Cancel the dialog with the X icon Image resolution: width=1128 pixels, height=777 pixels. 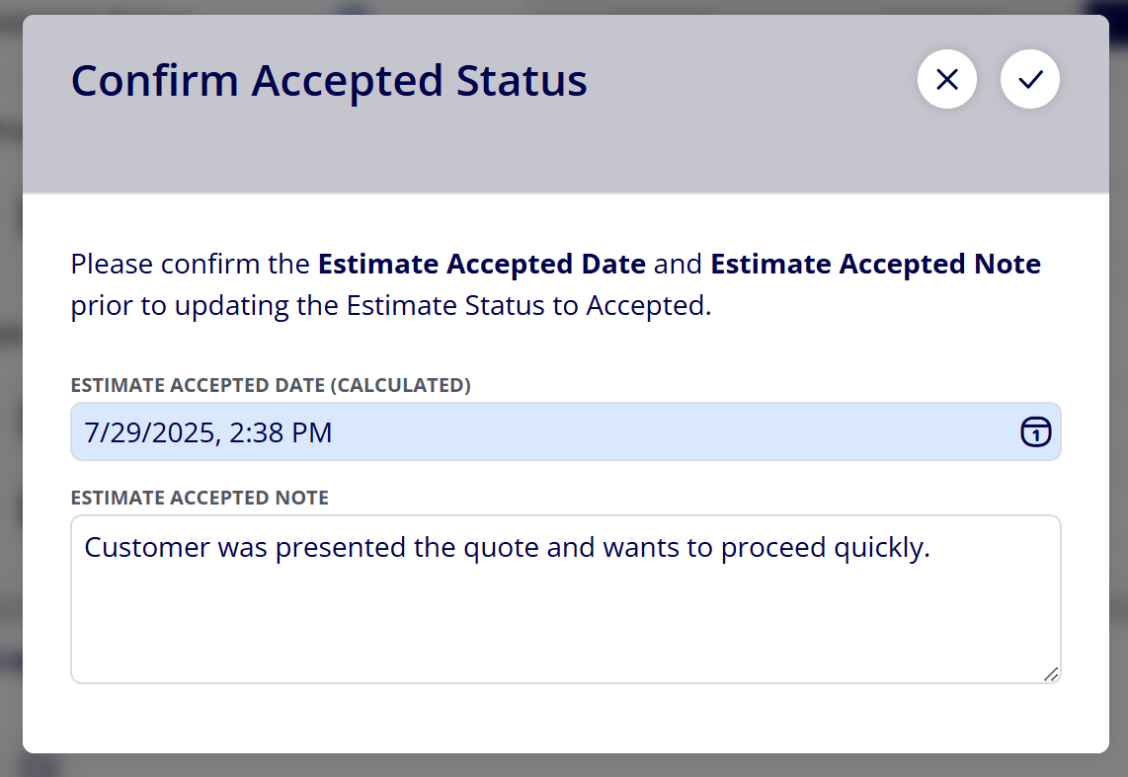(x=946, y=79)
